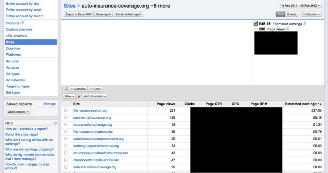Sort table by Site column header
The width and height of the screenshot is (328, 173).
76,104
